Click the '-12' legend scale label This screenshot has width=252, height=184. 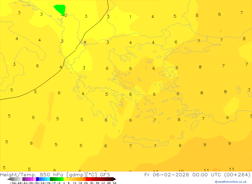[x=53, y=183]
